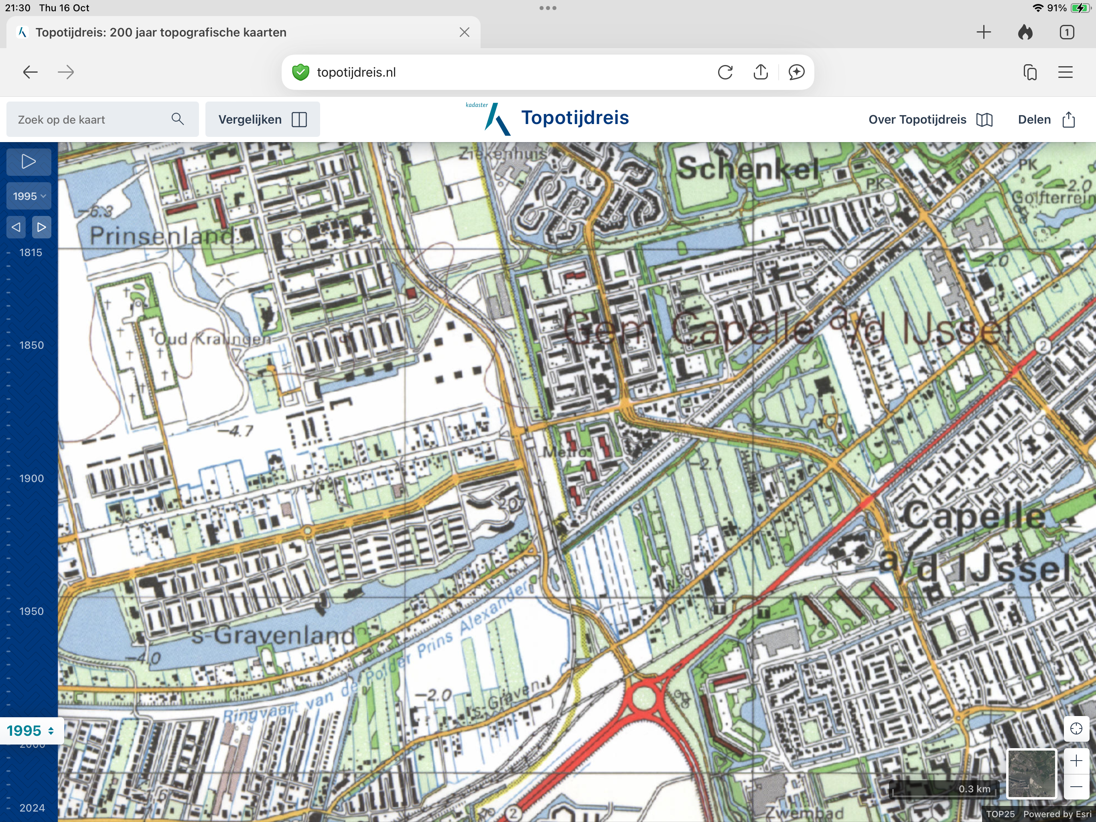This screenshot has height=822, width=1096.
Task: Open the browser hamburger menu
Action: tap(1065, 72)
